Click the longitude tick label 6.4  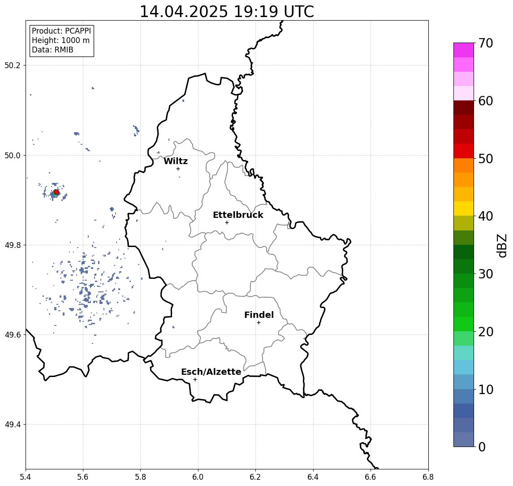(313, 477)
